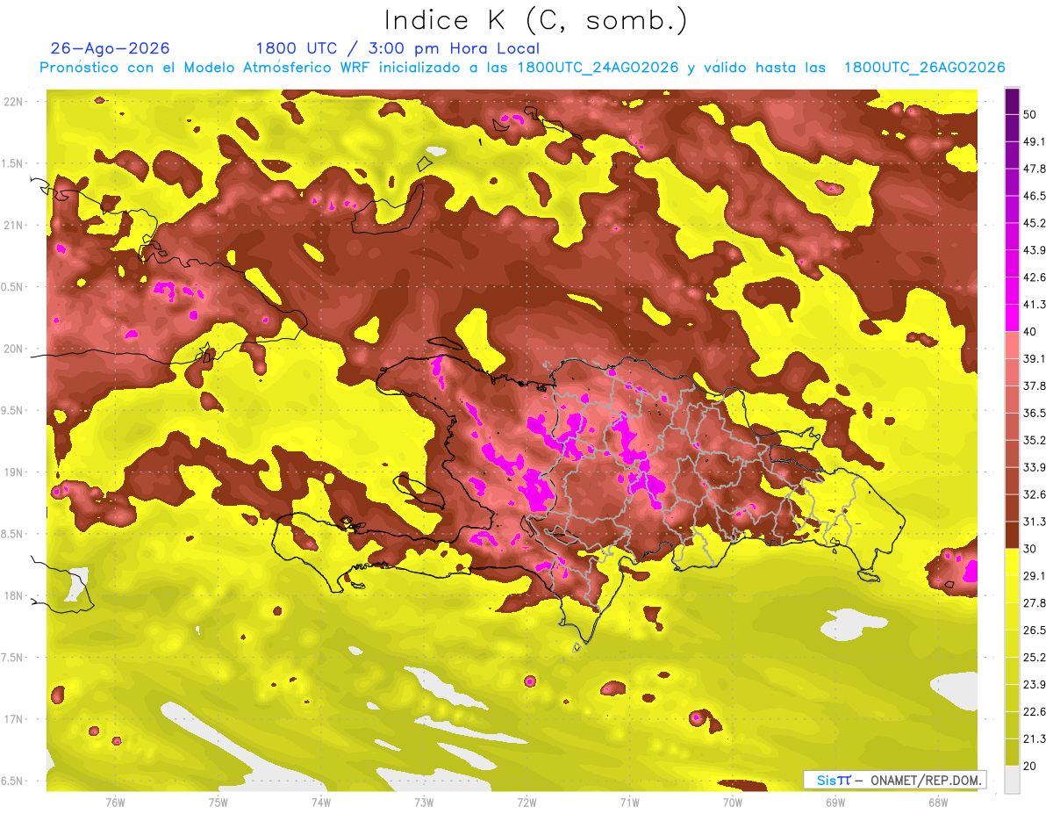
Task: Click the '33.9' colorbar value
Action: [1034, 467]
